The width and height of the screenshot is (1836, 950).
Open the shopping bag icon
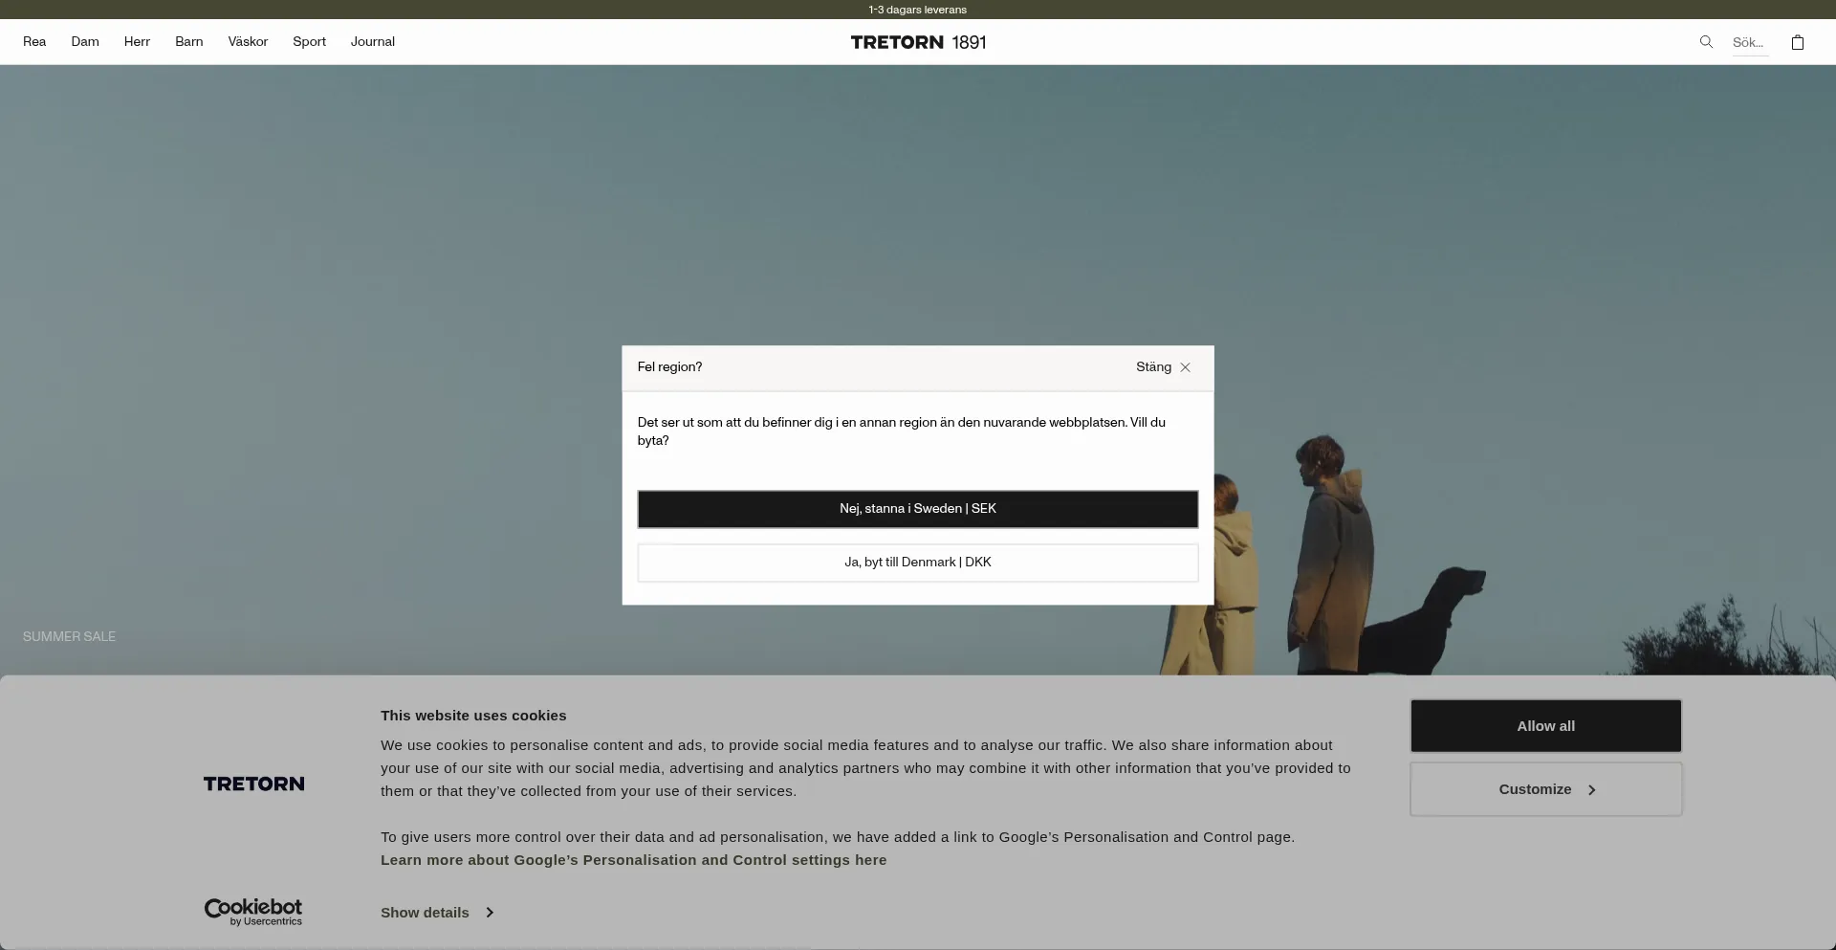1798,42
